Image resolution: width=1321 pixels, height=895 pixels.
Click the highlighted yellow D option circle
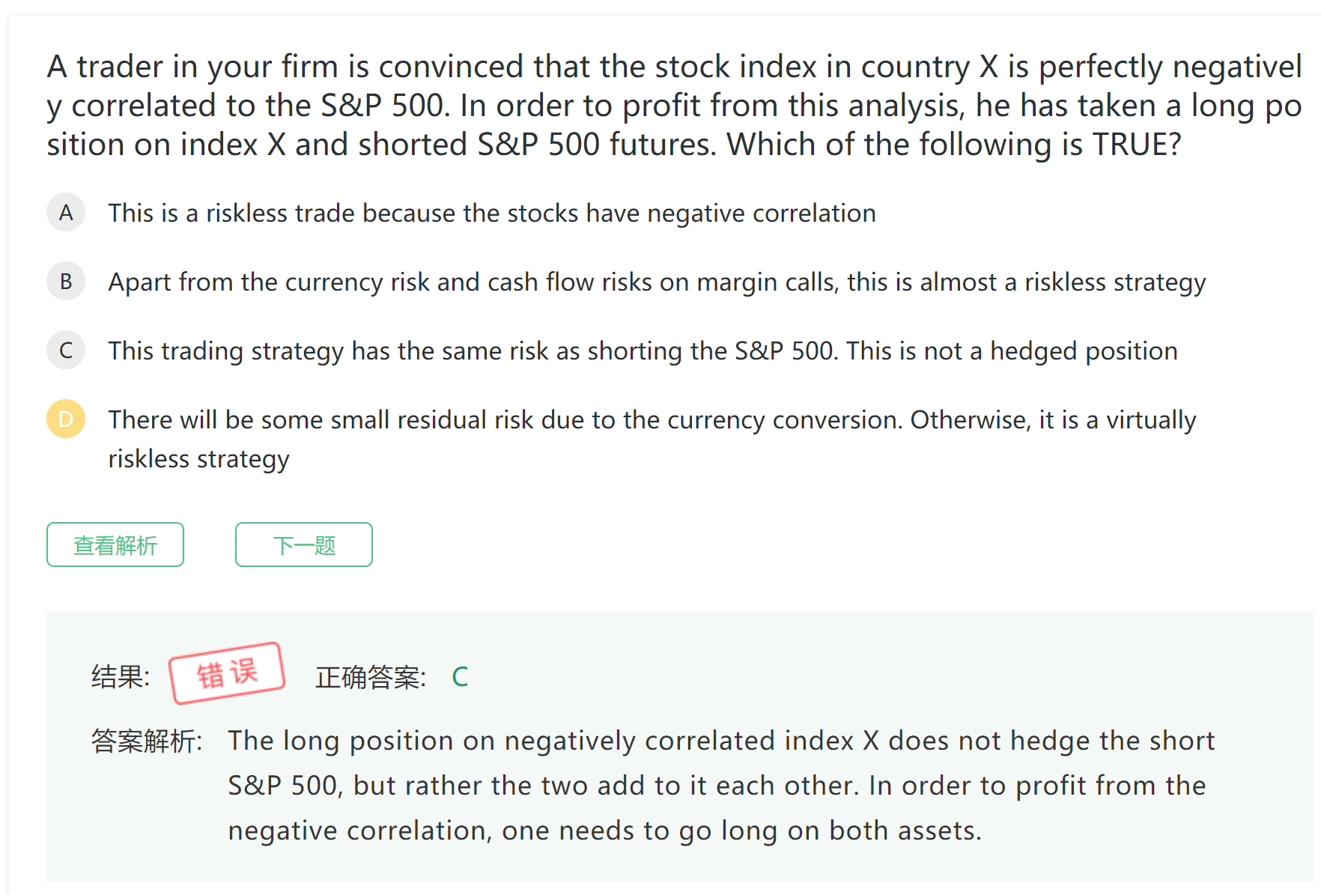tap(66, 419)
